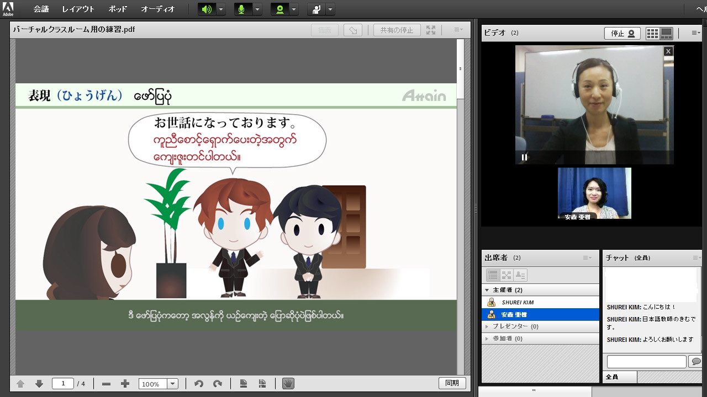This screenshot has height=397, width=707.
Task: Click the 同期 sync button
Action: tap(452, 383)
